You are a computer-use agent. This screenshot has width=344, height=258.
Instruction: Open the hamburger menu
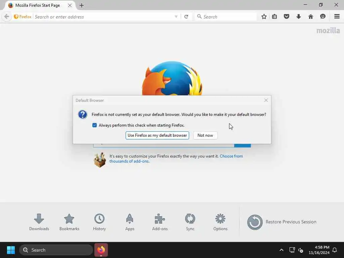click(337, 17)
